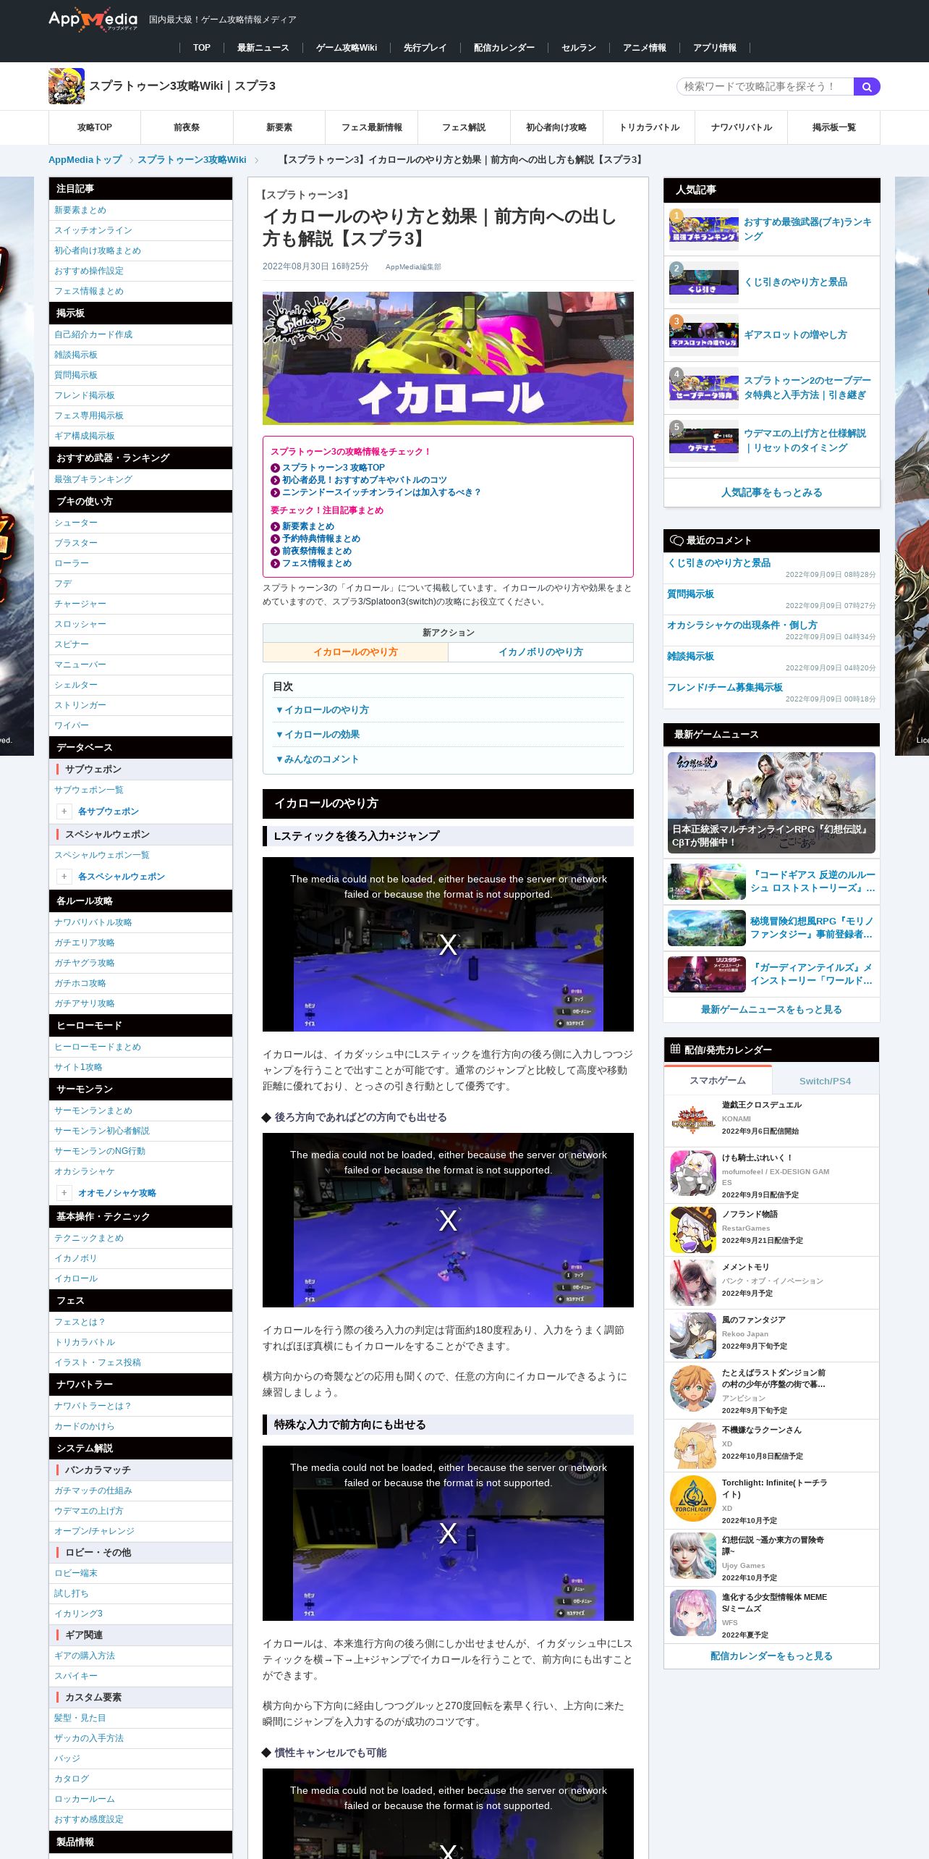Click the AppMedia logo

(93, 20)
